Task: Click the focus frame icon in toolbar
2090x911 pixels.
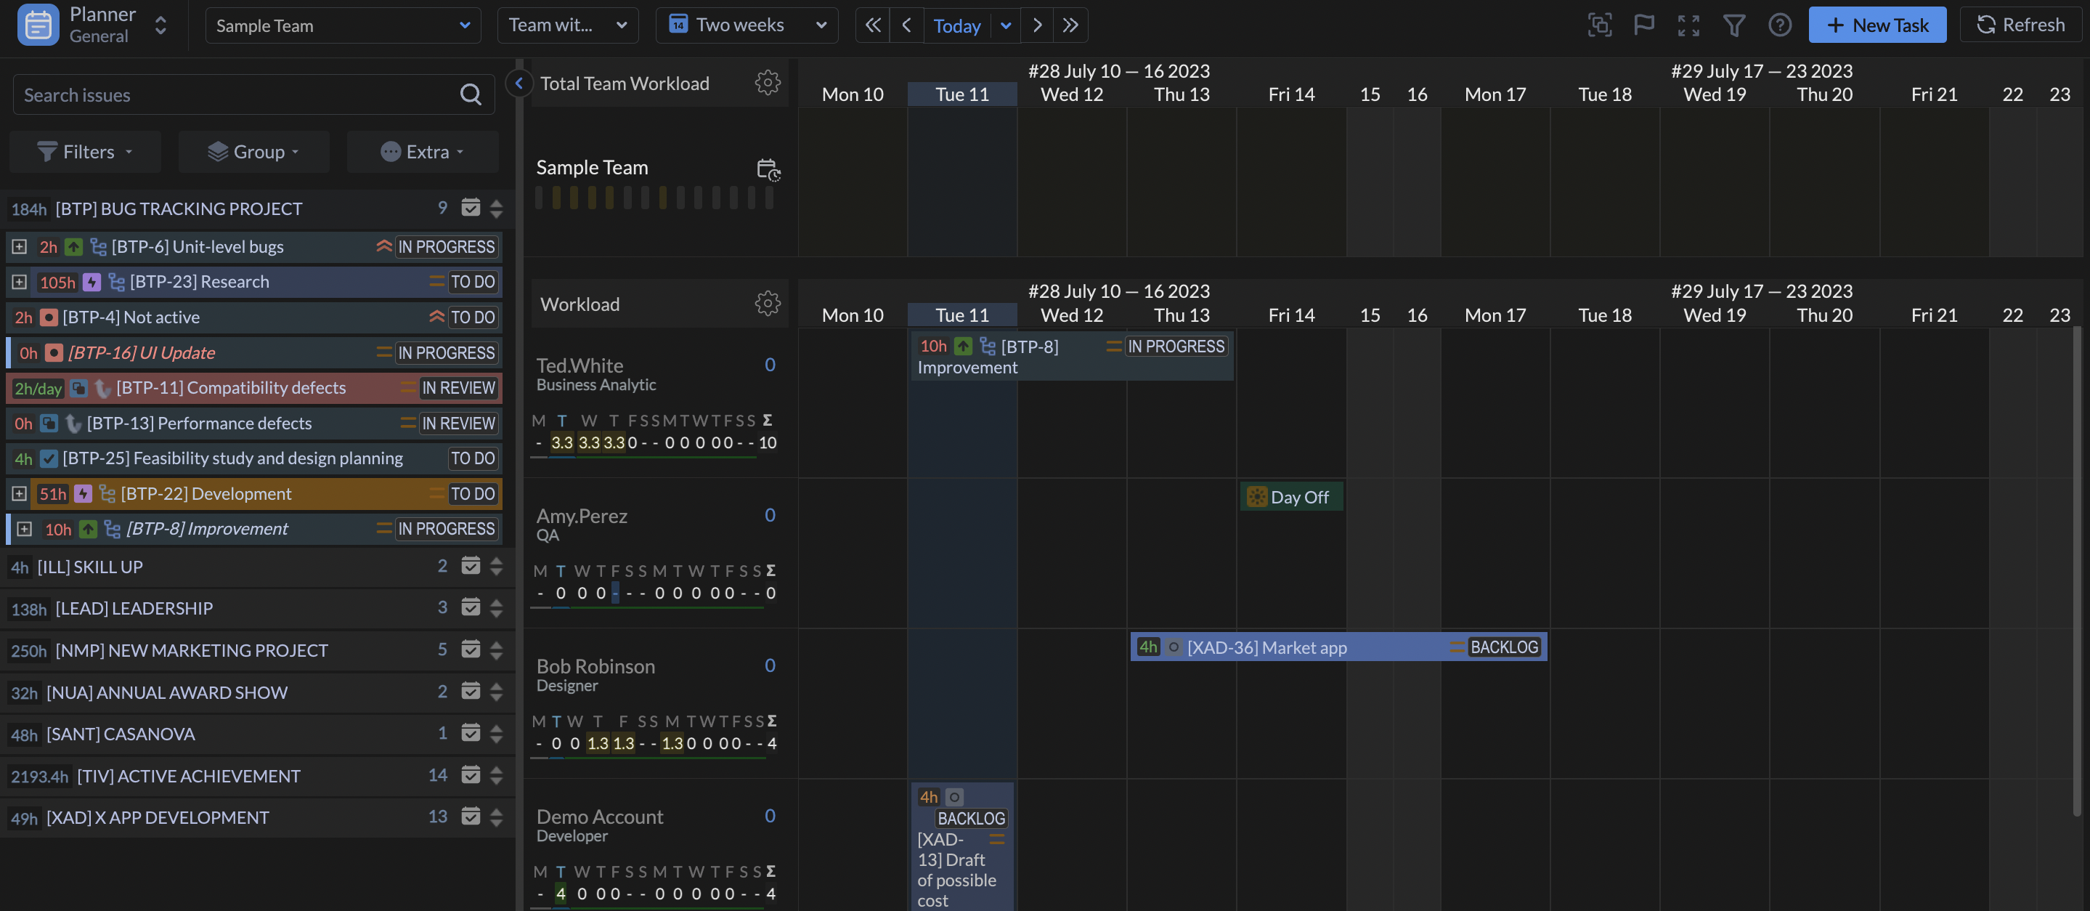Action: tap(1599, 25)
